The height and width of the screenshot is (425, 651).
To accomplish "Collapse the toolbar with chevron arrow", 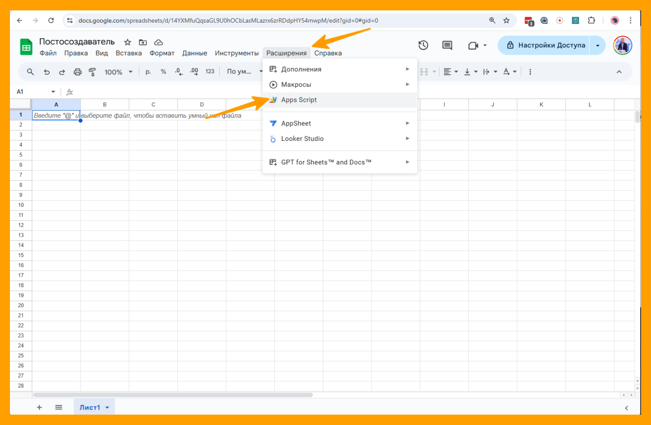I will tap(619, 72).
